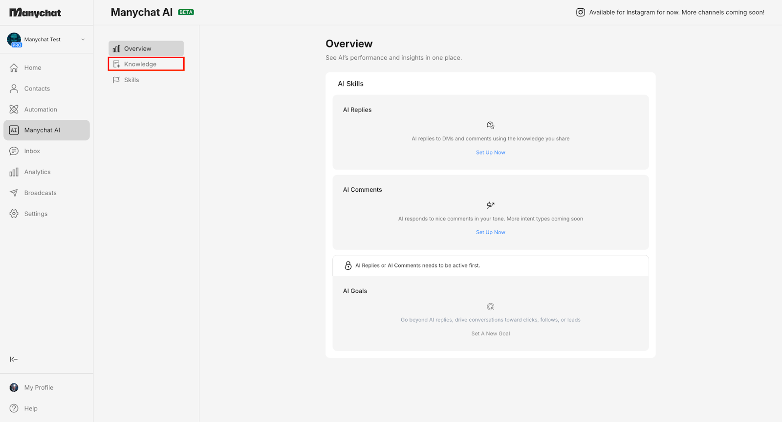Viewport: 782px width, 422px height.
Task: Click the Manychat logo
Action: 35,13
